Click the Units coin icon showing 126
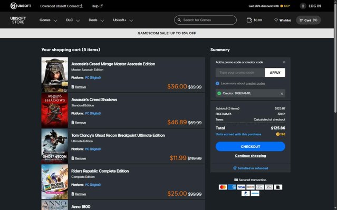337x210 pixels. (x=278, y=134)
